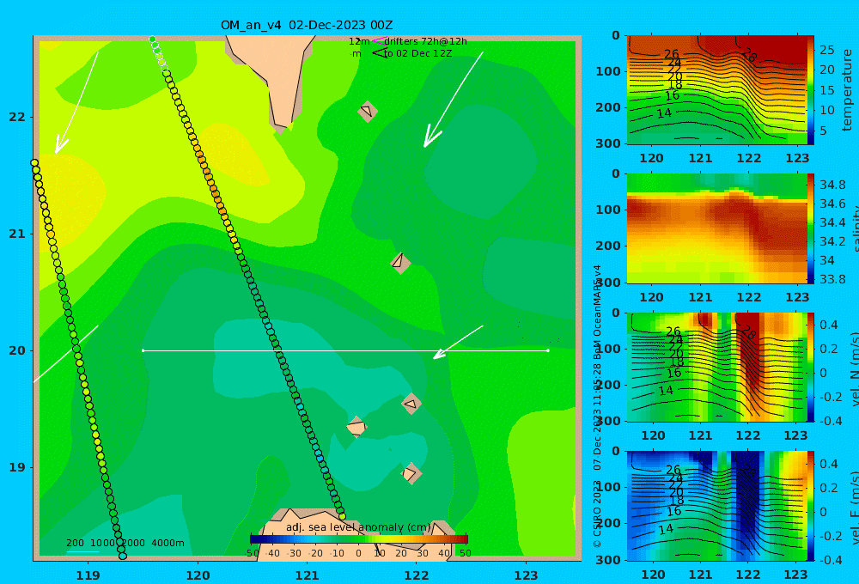Click the map longitude label 121
Image resolution: width=859 pixels, height=584 pixels.
(307, 575)
